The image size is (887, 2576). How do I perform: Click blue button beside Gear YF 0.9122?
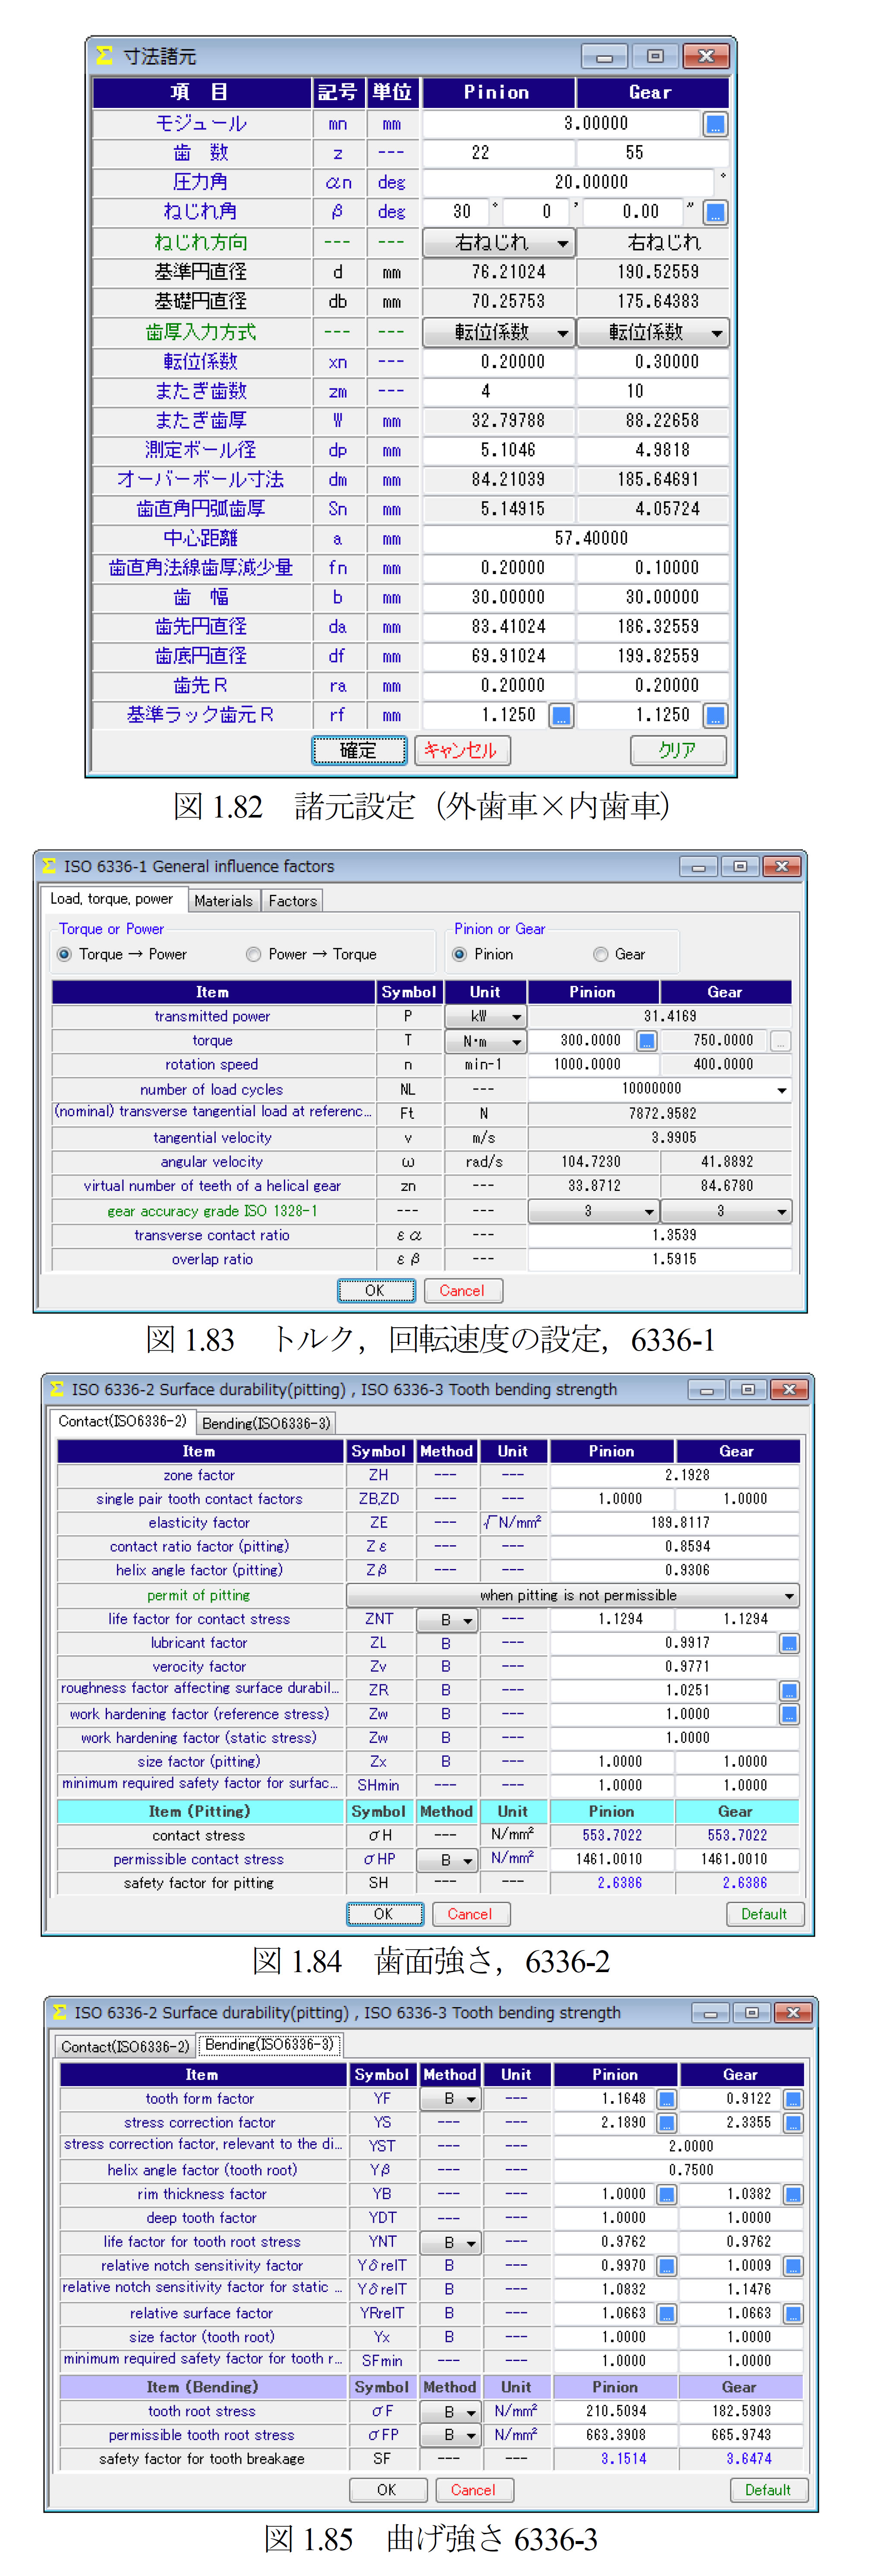793,2099
